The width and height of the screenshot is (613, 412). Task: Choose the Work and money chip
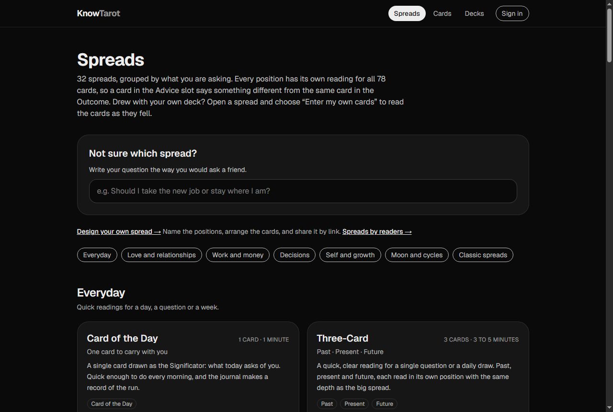(238, 255)
